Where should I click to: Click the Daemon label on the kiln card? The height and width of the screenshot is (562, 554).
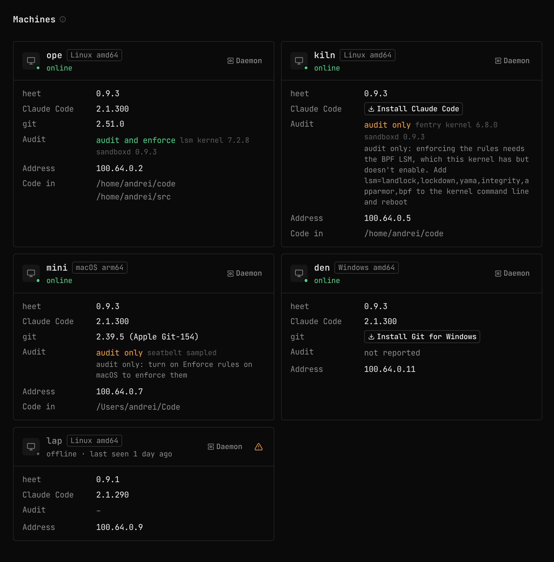click(512, 61)
